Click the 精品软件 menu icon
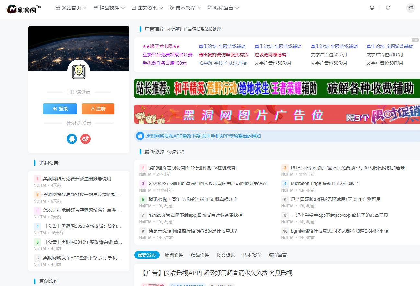This screenshot has width=420, height=286. click(96, 8)
